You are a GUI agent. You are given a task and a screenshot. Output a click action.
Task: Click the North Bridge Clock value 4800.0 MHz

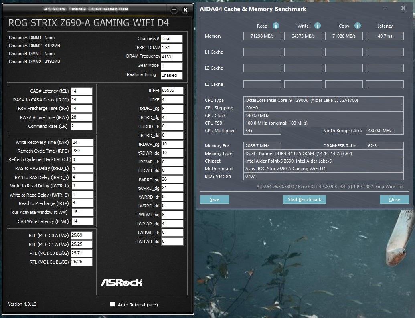point(385,131)
